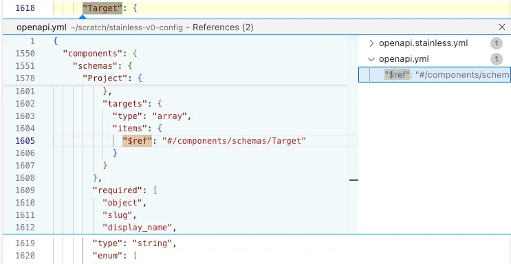Click the closing brace on line 1606
The width and height of the screenshot is (511, 264).
point(115,153)
